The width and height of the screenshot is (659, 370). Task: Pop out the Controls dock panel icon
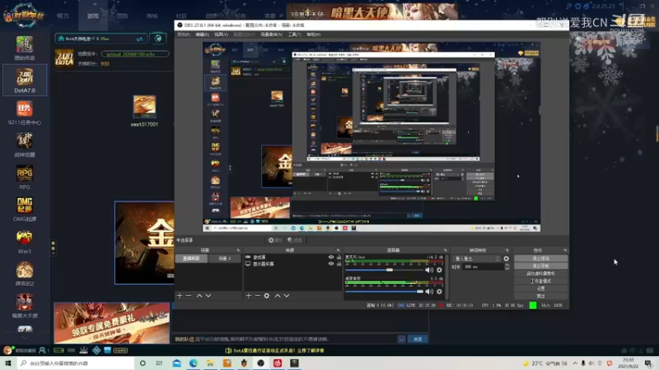565,251
